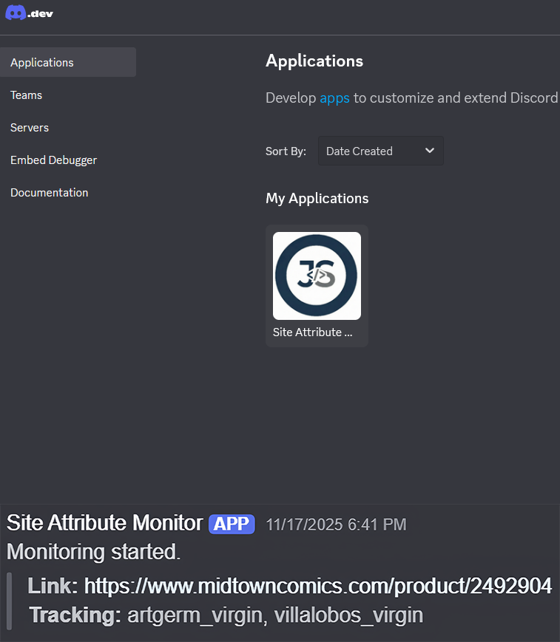Open Documentation from the sidebar
The image size is (560, 642).
point(50,192)
